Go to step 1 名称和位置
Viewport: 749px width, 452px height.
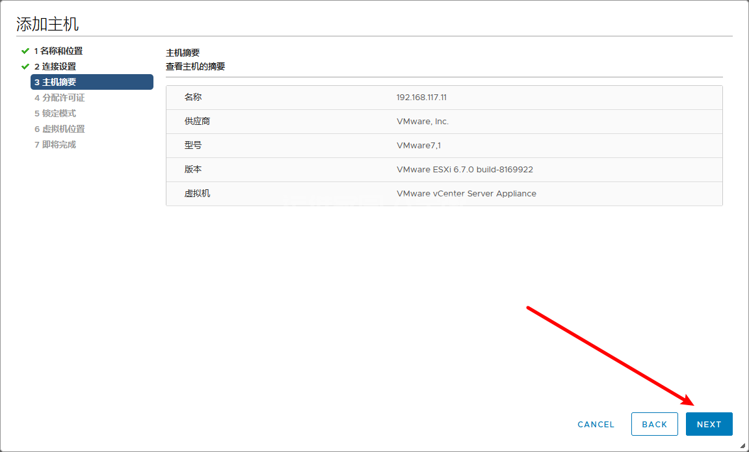click(x=58, y=51)
